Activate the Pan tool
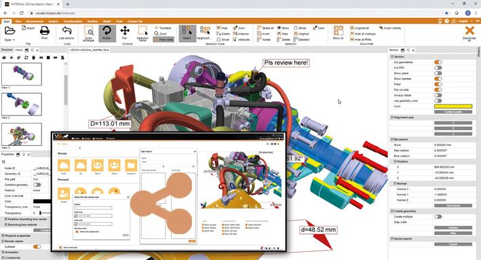This screenshot has width=481, height=260. tap(125, 33)
